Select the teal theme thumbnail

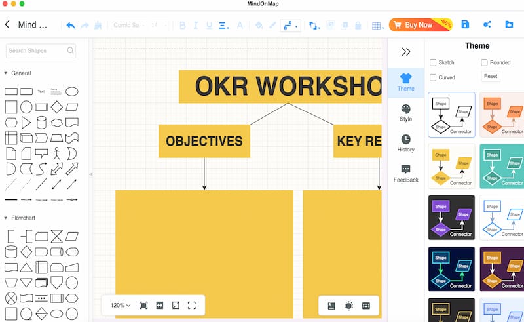(x=502, y=167)
